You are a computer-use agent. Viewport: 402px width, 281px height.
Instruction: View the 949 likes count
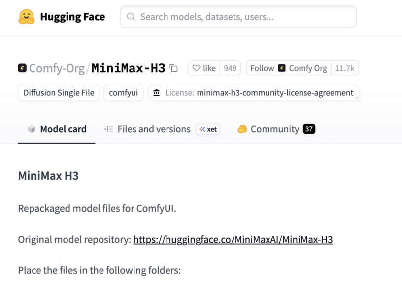[x=230, y=68]
